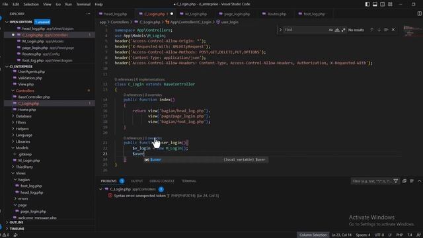
Task: Toggle view as table icon in Problems
Action: tap(412, 181)
